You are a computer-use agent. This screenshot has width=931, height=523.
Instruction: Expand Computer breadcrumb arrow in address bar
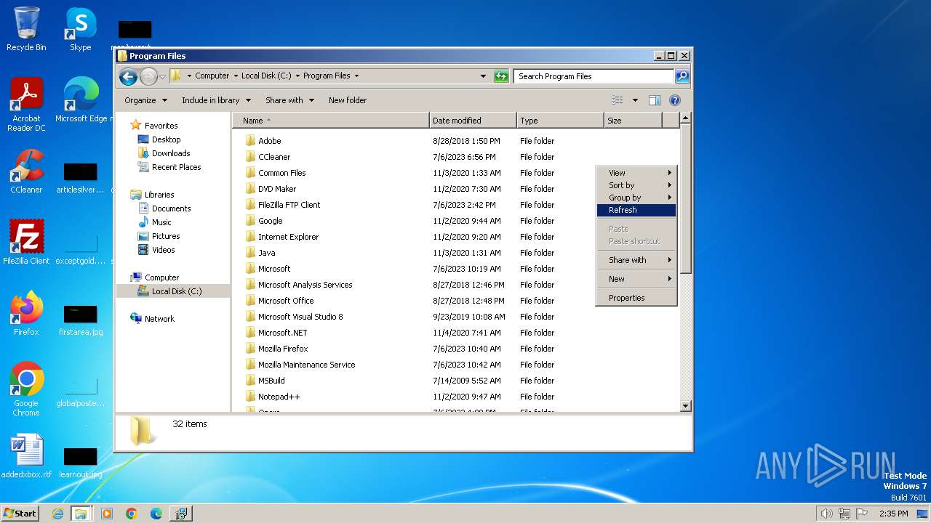236,76
